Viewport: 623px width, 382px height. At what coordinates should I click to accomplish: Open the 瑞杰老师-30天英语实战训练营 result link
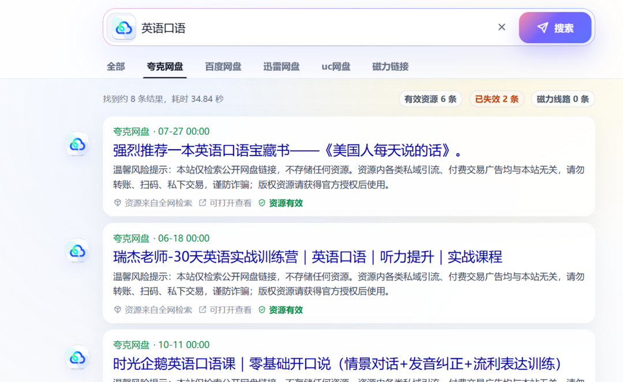coord(307,257)
